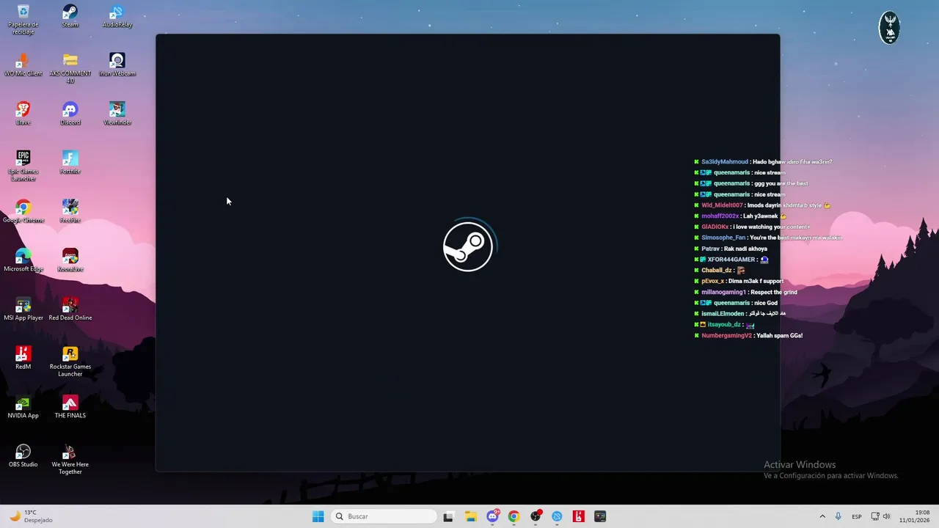The width and height of the screenshot is (939, 528).
Task: Open the network and volume quick settings
Action: [x=881, y=516]
